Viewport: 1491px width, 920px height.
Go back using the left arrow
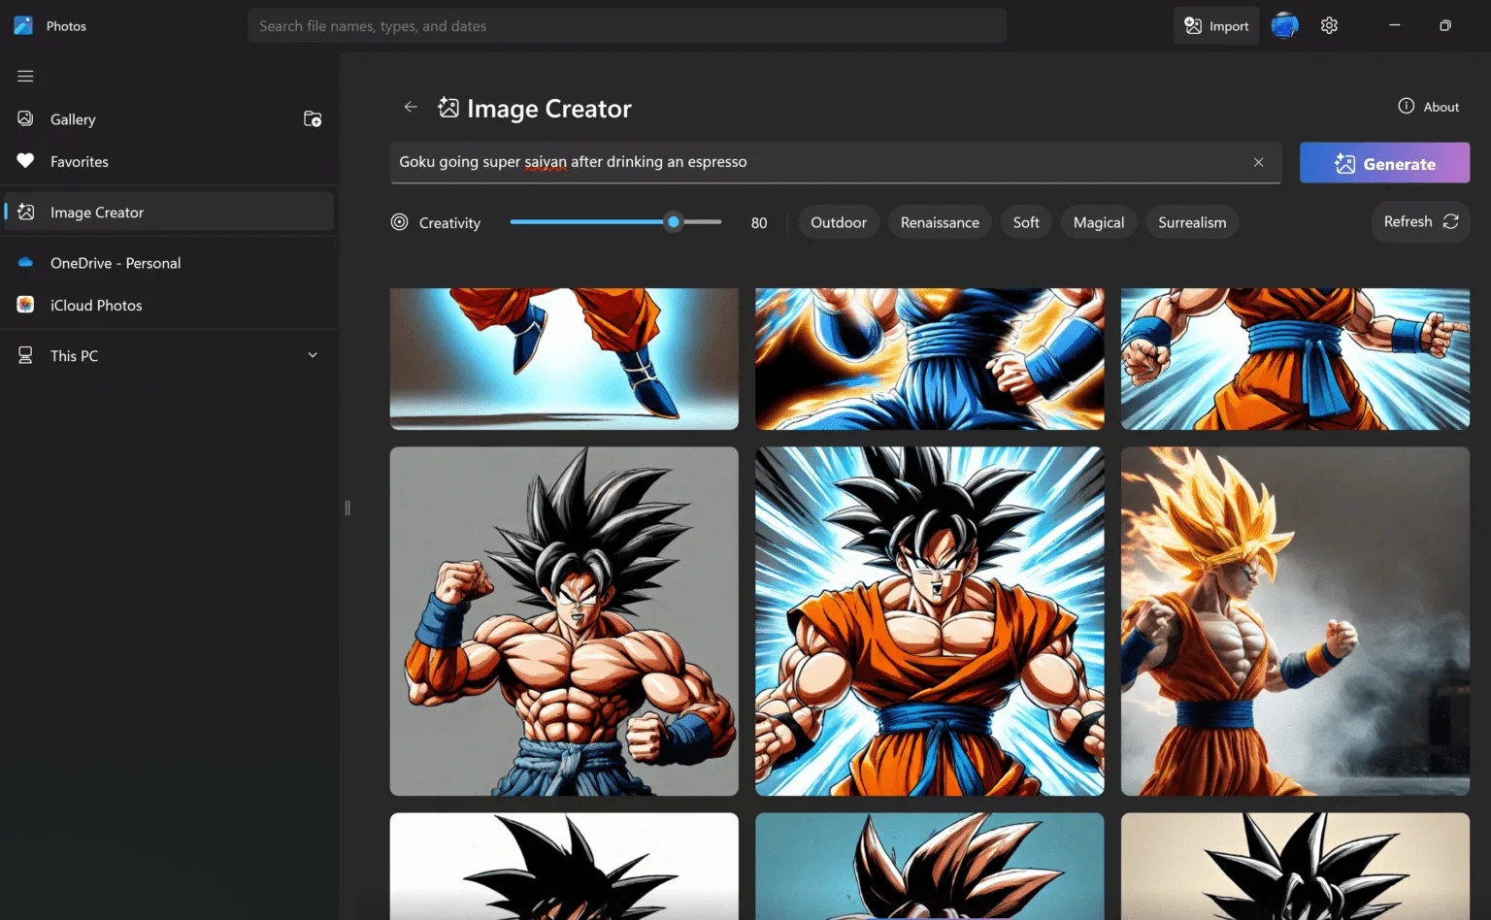411,107
